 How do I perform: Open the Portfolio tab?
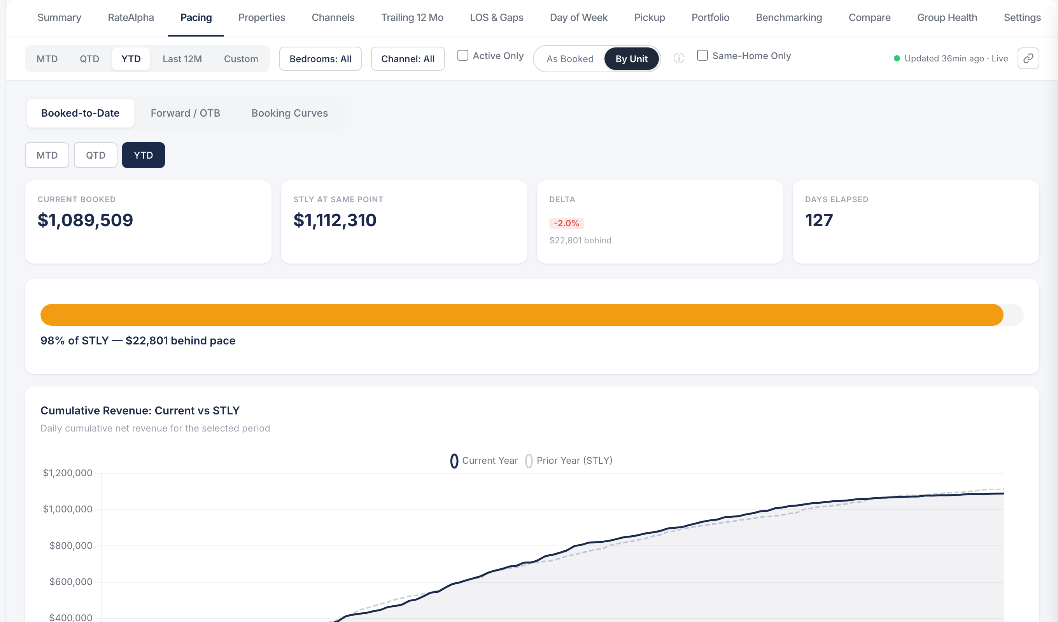[710, 17]
